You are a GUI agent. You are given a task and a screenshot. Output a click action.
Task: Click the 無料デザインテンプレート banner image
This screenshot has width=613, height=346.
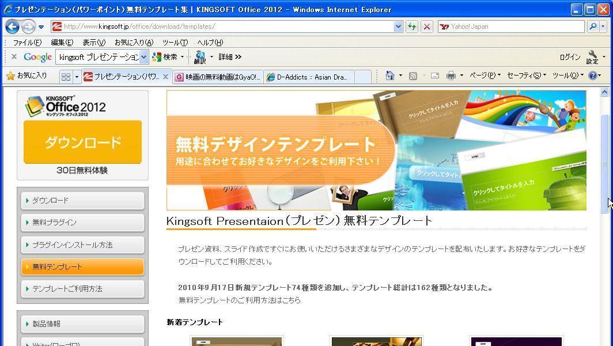point(376,151)
